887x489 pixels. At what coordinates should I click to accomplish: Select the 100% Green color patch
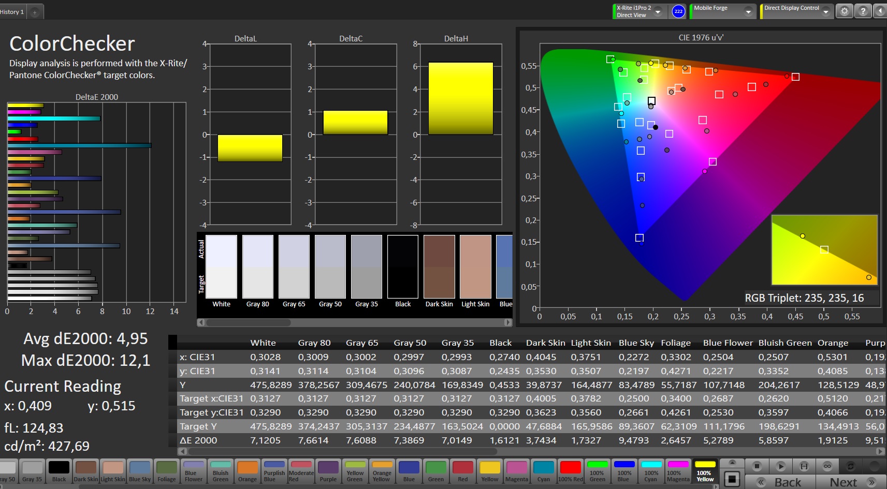click(x=598, y=471)
